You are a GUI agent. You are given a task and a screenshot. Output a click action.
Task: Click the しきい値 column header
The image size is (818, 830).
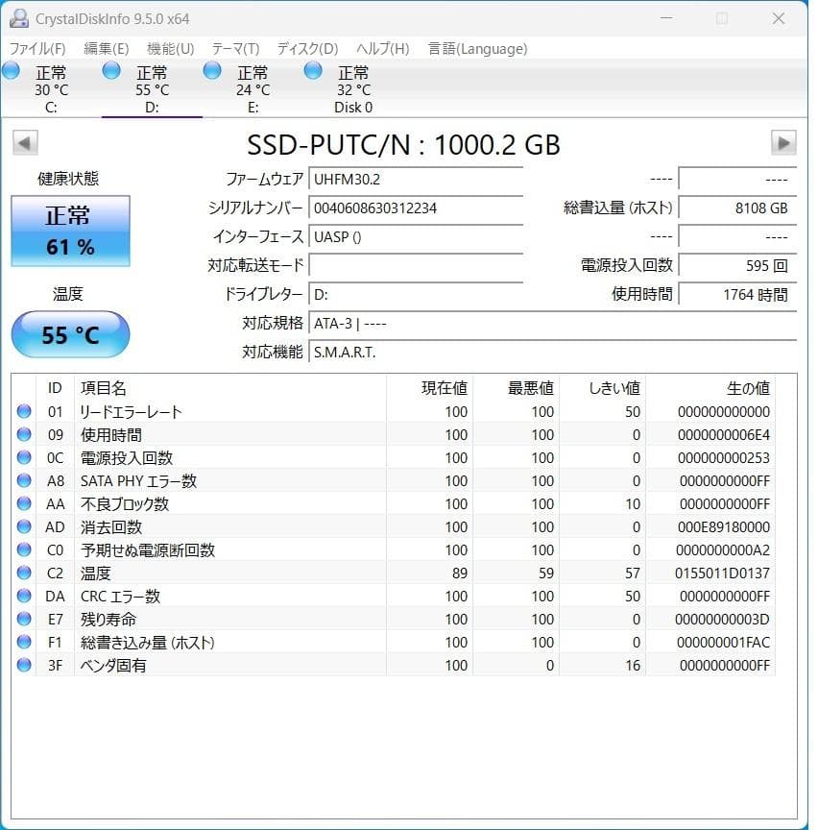[x=602, y=388]
